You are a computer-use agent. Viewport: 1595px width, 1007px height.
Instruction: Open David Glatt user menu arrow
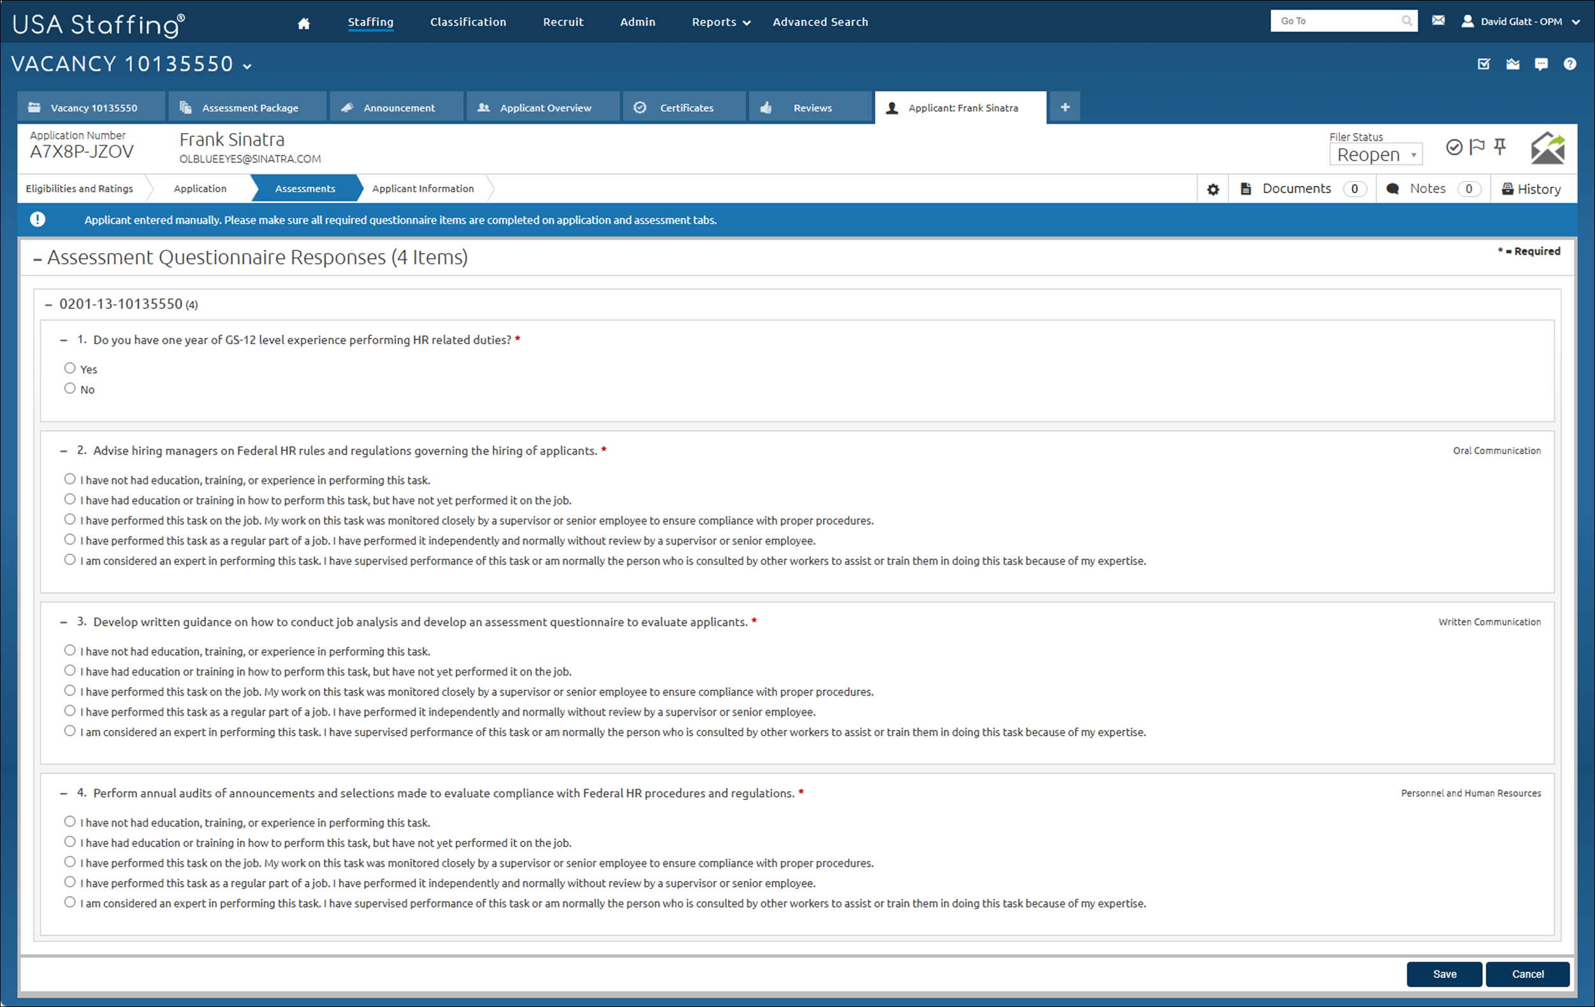pyautogui.click(x=1577, y=22)
